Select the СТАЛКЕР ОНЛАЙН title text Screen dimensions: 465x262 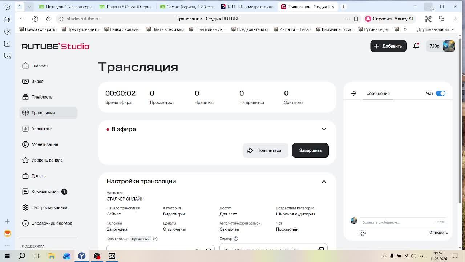pyautogui.click(x=125, y=199)
